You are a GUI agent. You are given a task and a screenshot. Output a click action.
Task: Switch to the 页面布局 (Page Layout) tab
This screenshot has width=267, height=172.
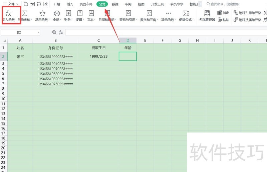[86, 4]
